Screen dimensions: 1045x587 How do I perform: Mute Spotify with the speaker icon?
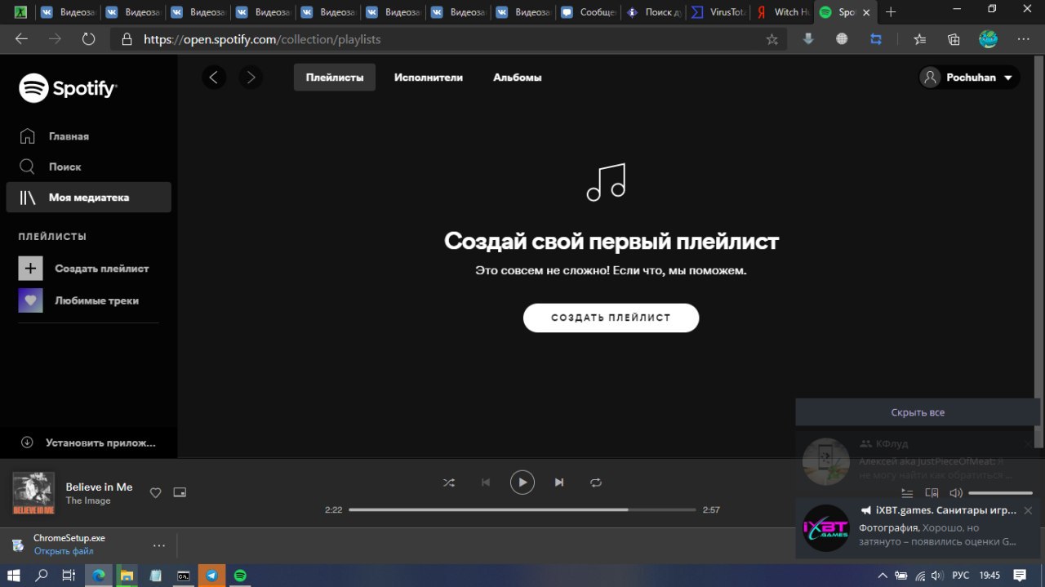956,493
